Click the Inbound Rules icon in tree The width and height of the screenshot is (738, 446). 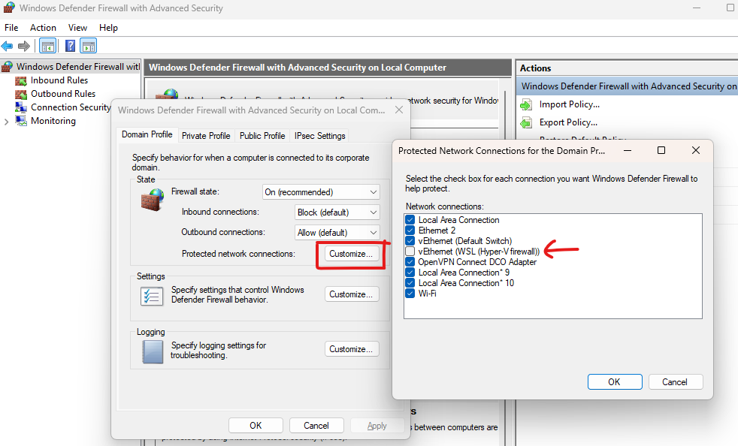[21, 80]
